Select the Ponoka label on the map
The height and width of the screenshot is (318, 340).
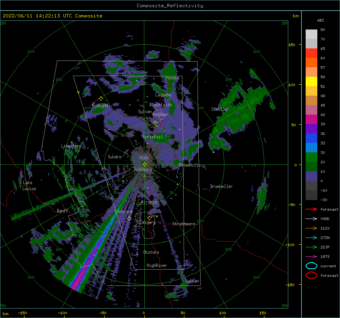click(172, 78)
